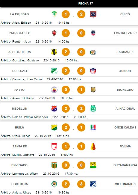Select the Millonarios blue crest
Viewport: 138px width, 195px height.
93,184
